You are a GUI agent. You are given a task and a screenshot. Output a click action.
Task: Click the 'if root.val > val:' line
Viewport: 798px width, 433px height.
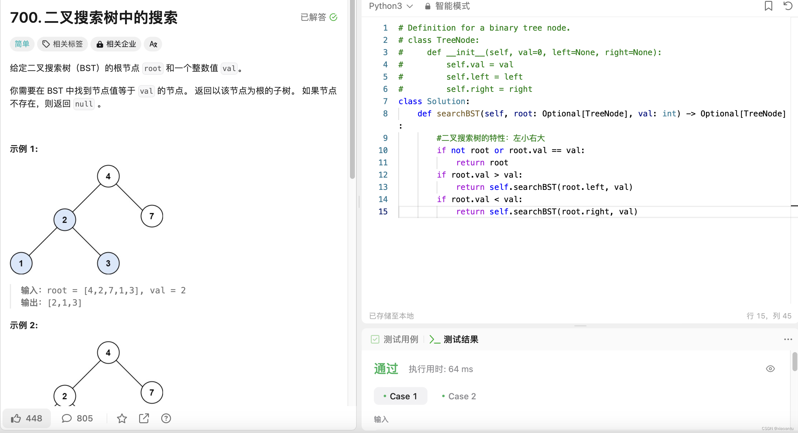[479, 175]
